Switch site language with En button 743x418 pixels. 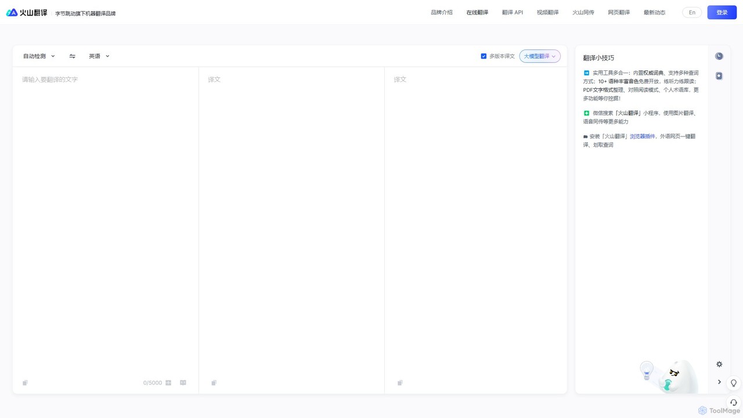[x=692, y=12]
